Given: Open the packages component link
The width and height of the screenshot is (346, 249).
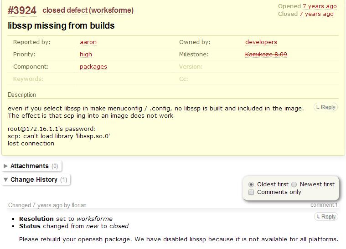Looking at the screenshot, I should 93,67.
